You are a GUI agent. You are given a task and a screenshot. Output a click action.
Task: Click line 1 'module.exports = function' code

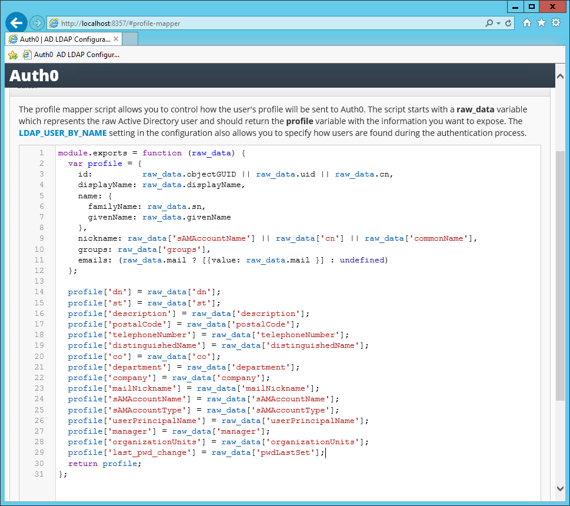coord(152,153)
